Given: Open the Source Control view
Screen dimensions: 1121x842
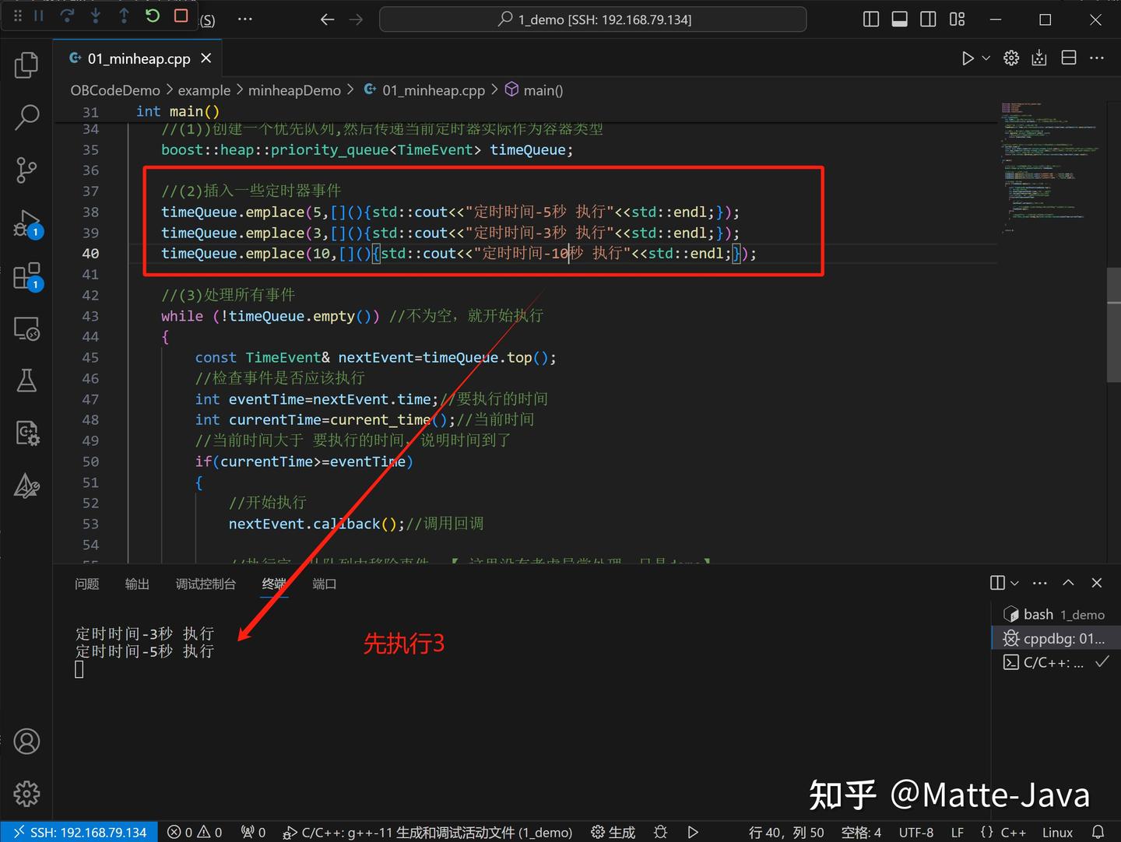Looking at the screenshot, I should click(26, 170).
